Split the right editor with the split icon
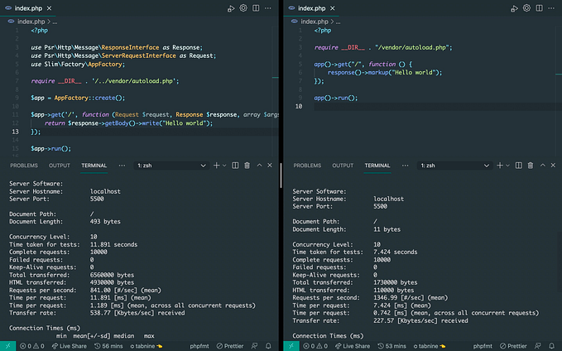Screen dimensions: 562x351 point(539,8)
